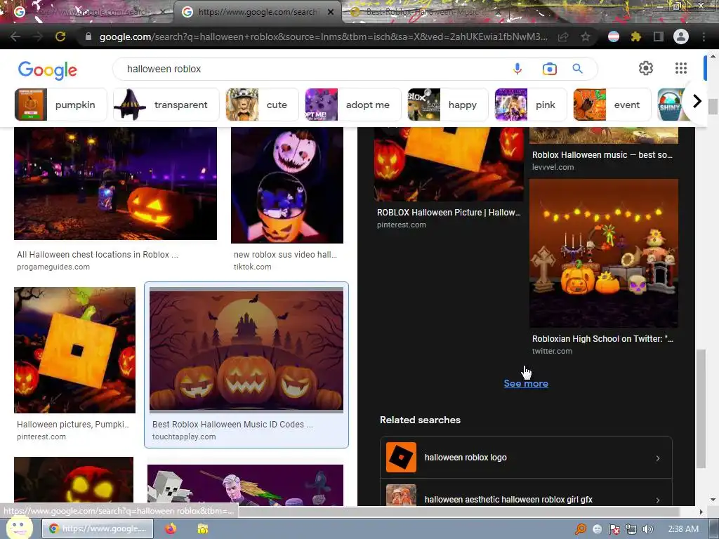719x539 pixels.
Task: Click the address bar URL
Action: [323, 36]
